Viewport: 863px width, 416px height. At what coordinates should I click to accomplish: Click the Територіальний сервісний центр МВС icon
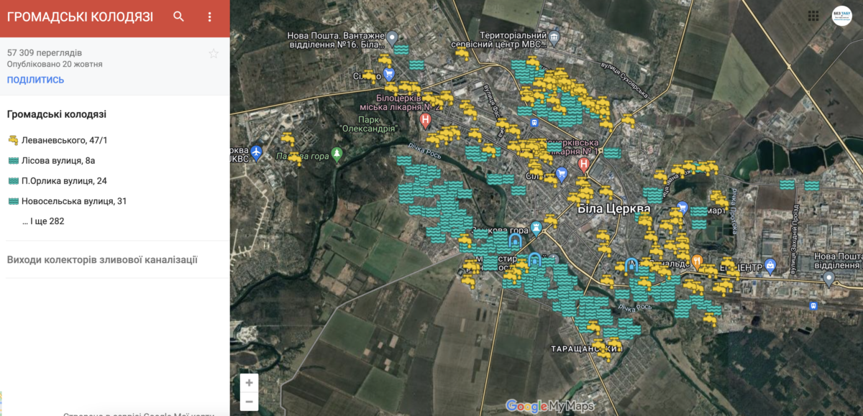click(x=554, y=37)
